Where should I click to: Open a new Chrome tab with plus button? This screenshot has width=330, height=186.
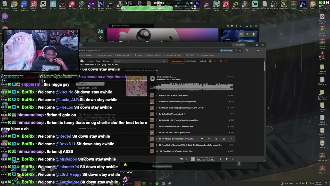85,45
